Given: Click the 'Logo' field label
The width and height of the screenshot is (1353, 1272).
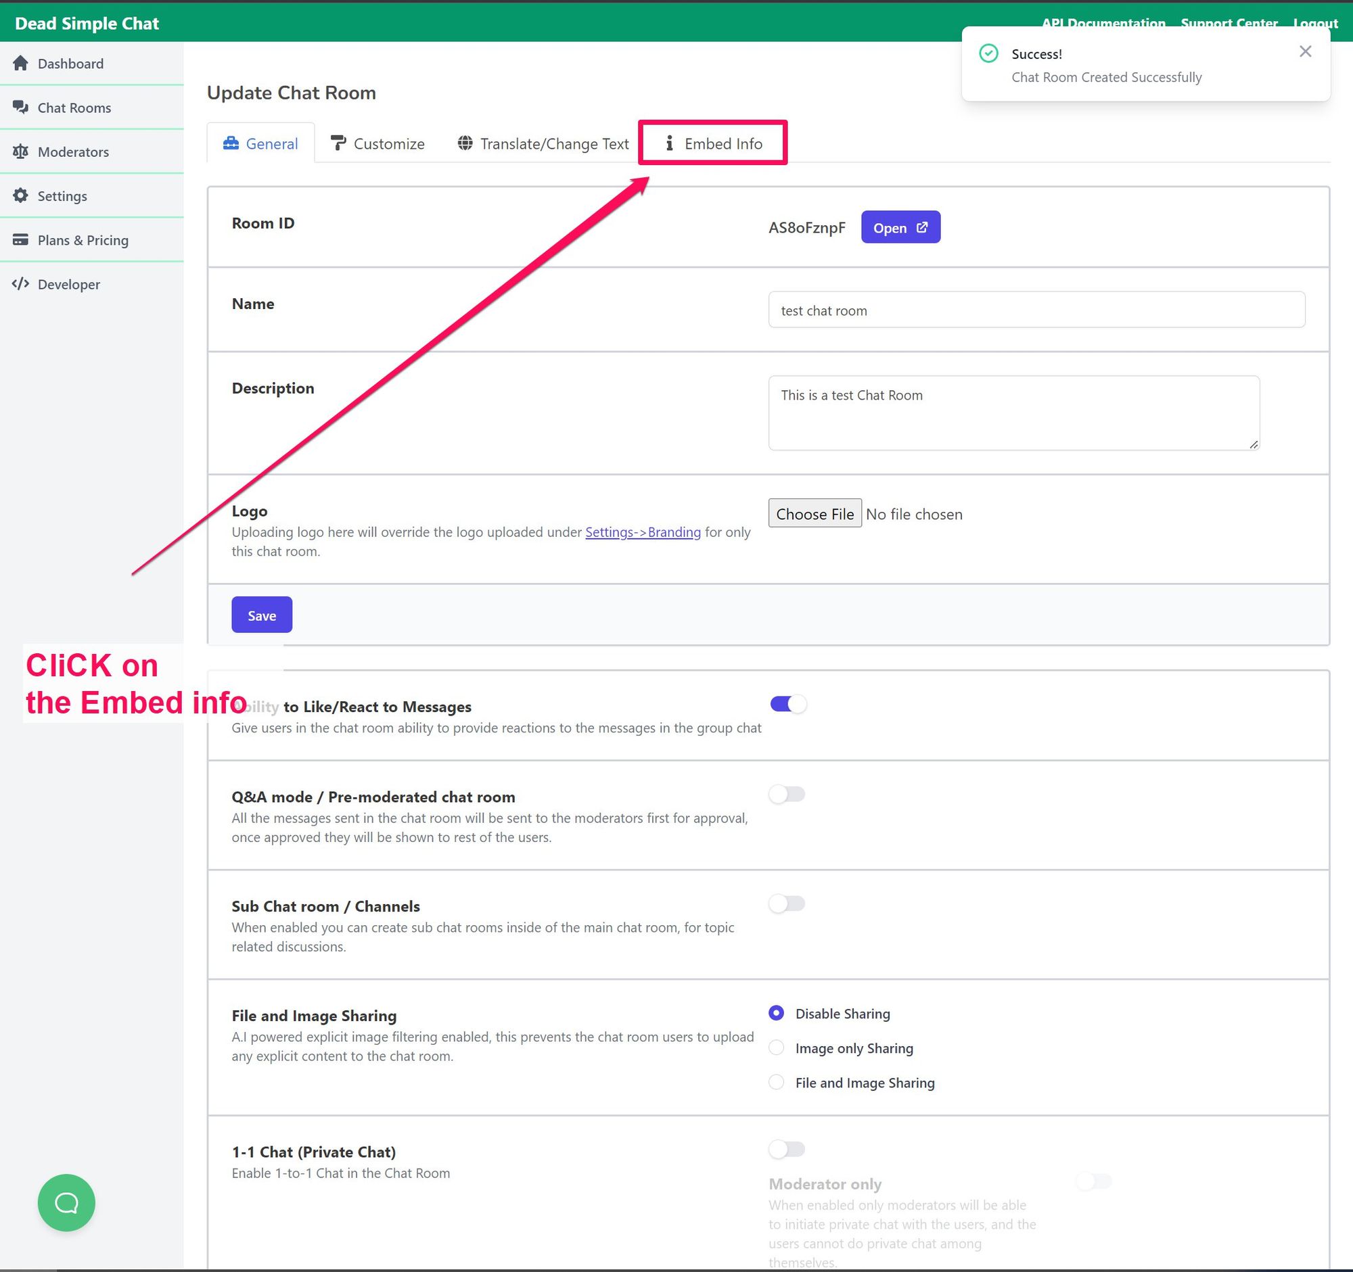Looking at the screenshot, I should 249,511.
